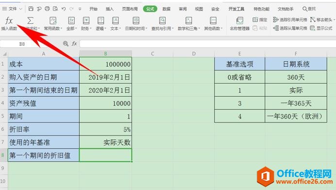
Task: Switch to the 审阅 tab
Action: click(183, 9)
